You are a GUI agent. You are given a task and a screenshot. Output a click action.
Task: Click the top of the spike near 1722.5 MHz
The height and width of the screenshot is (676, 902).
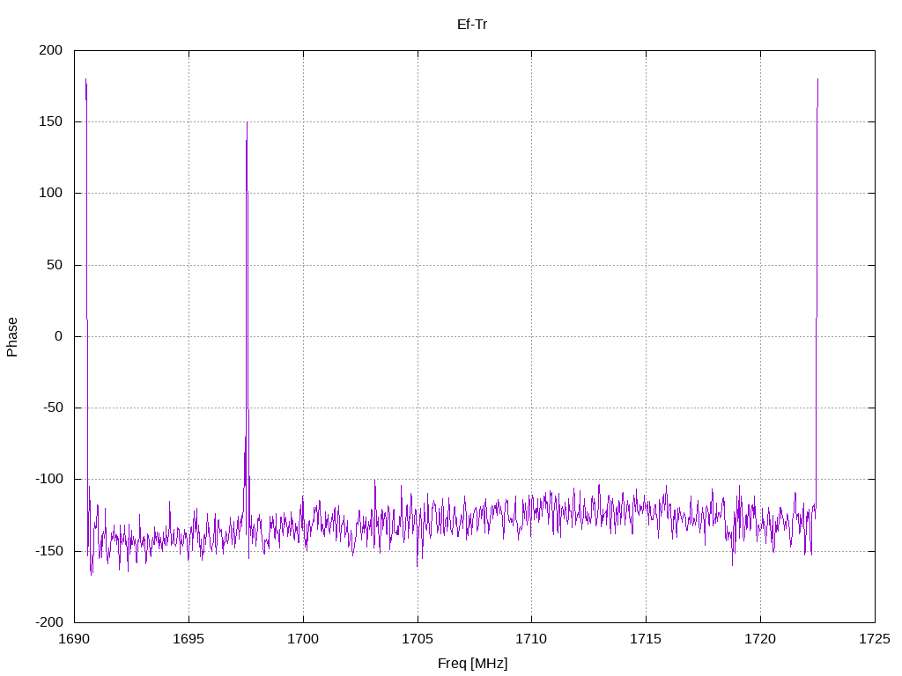pos(817,79)
